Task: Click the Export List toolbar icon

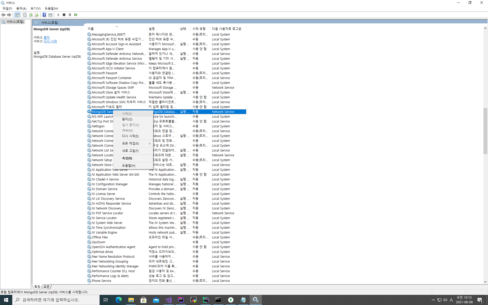Action: pos(36,15)
